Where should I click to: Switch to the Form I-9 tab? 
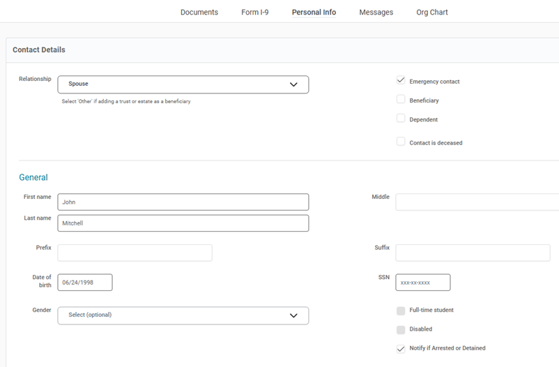click(254, 12)
